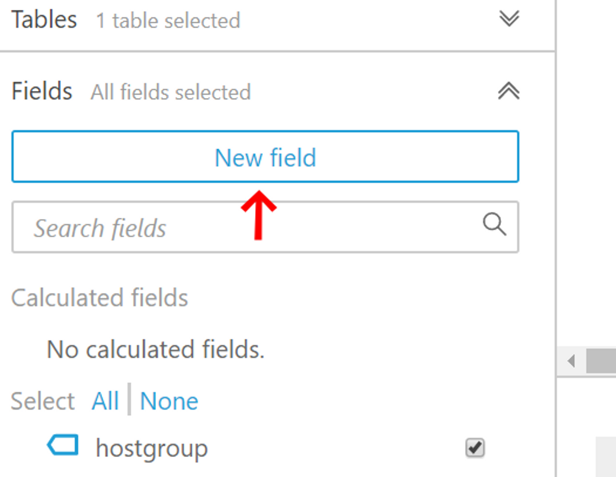Image resolution: width=616 pixels, height=477 pixels.
Task: Click the Tables section heading
Action: click(44, 20)
